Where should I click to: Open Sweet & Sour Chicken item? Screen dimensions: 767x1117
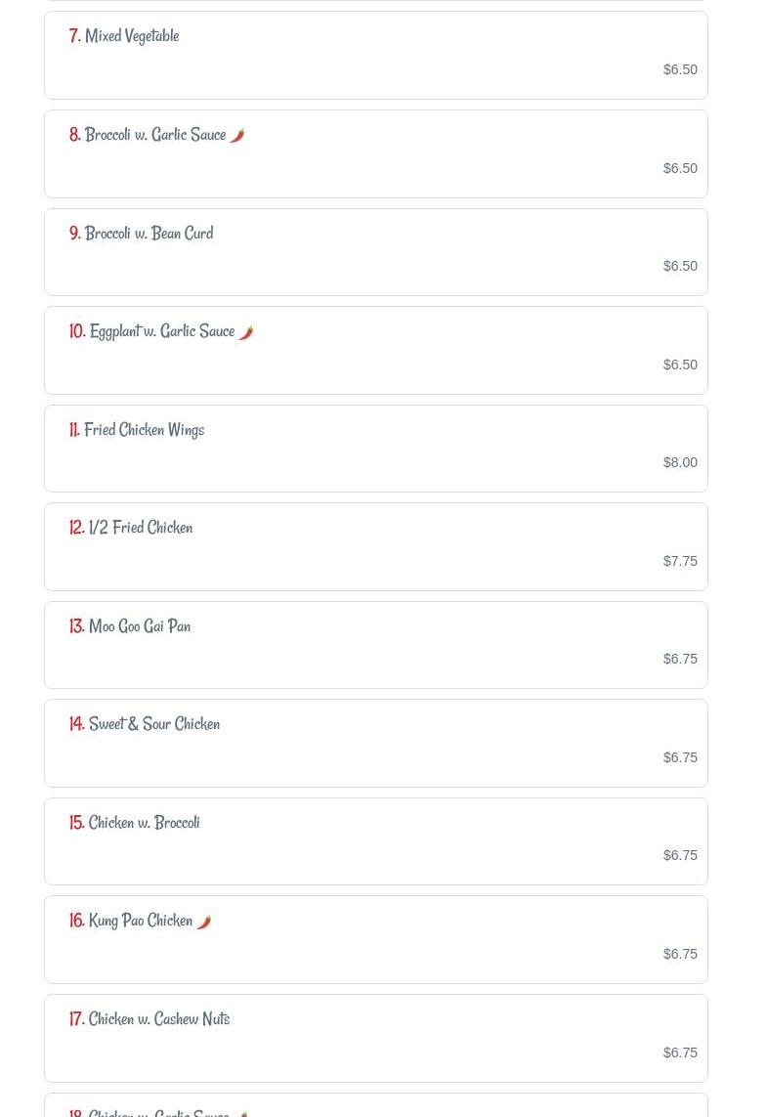click(x=154, y=724)
